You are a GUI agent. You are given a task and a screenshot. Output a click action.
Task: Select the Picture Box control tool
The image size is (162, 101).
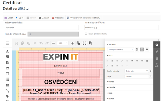pyautogui.click(x=7, y=68)
